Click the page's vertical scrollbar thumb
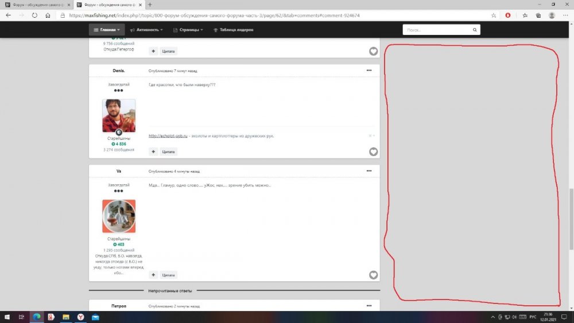This screenshot has height=323, width=574. (571, 218)
